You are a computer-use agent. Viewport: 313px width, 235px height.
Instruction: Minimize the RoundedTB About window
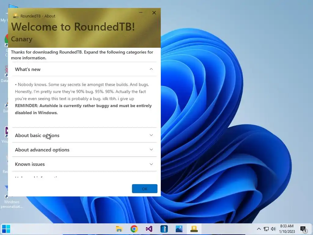(x=141, y=13)
